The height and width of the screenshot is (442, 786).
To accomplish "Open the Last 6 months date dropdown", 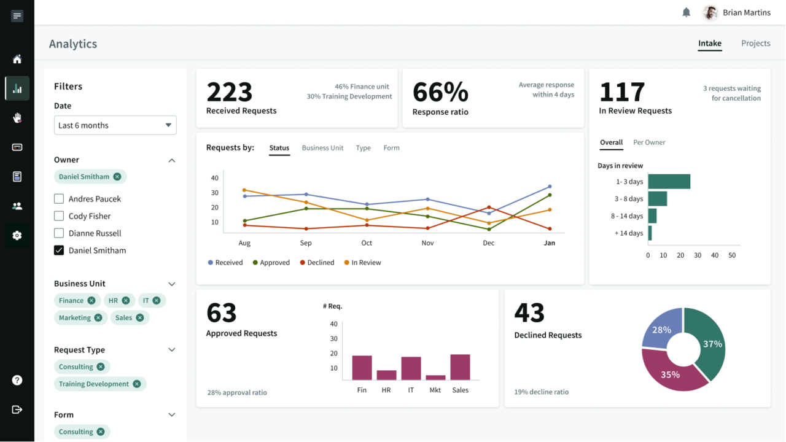I will [x=115, y=125].
